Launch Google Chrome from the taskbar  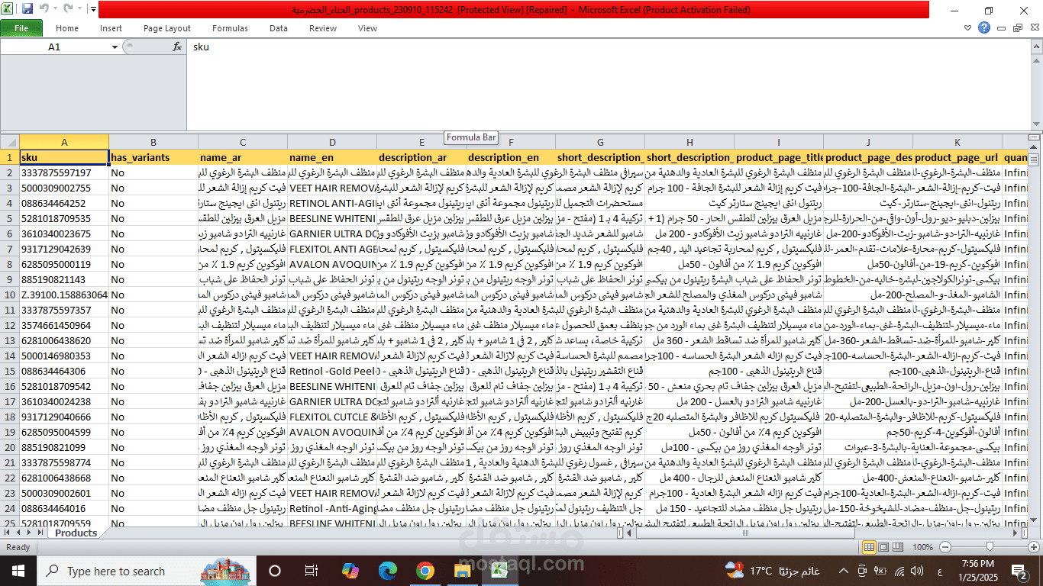click(425, 571)
